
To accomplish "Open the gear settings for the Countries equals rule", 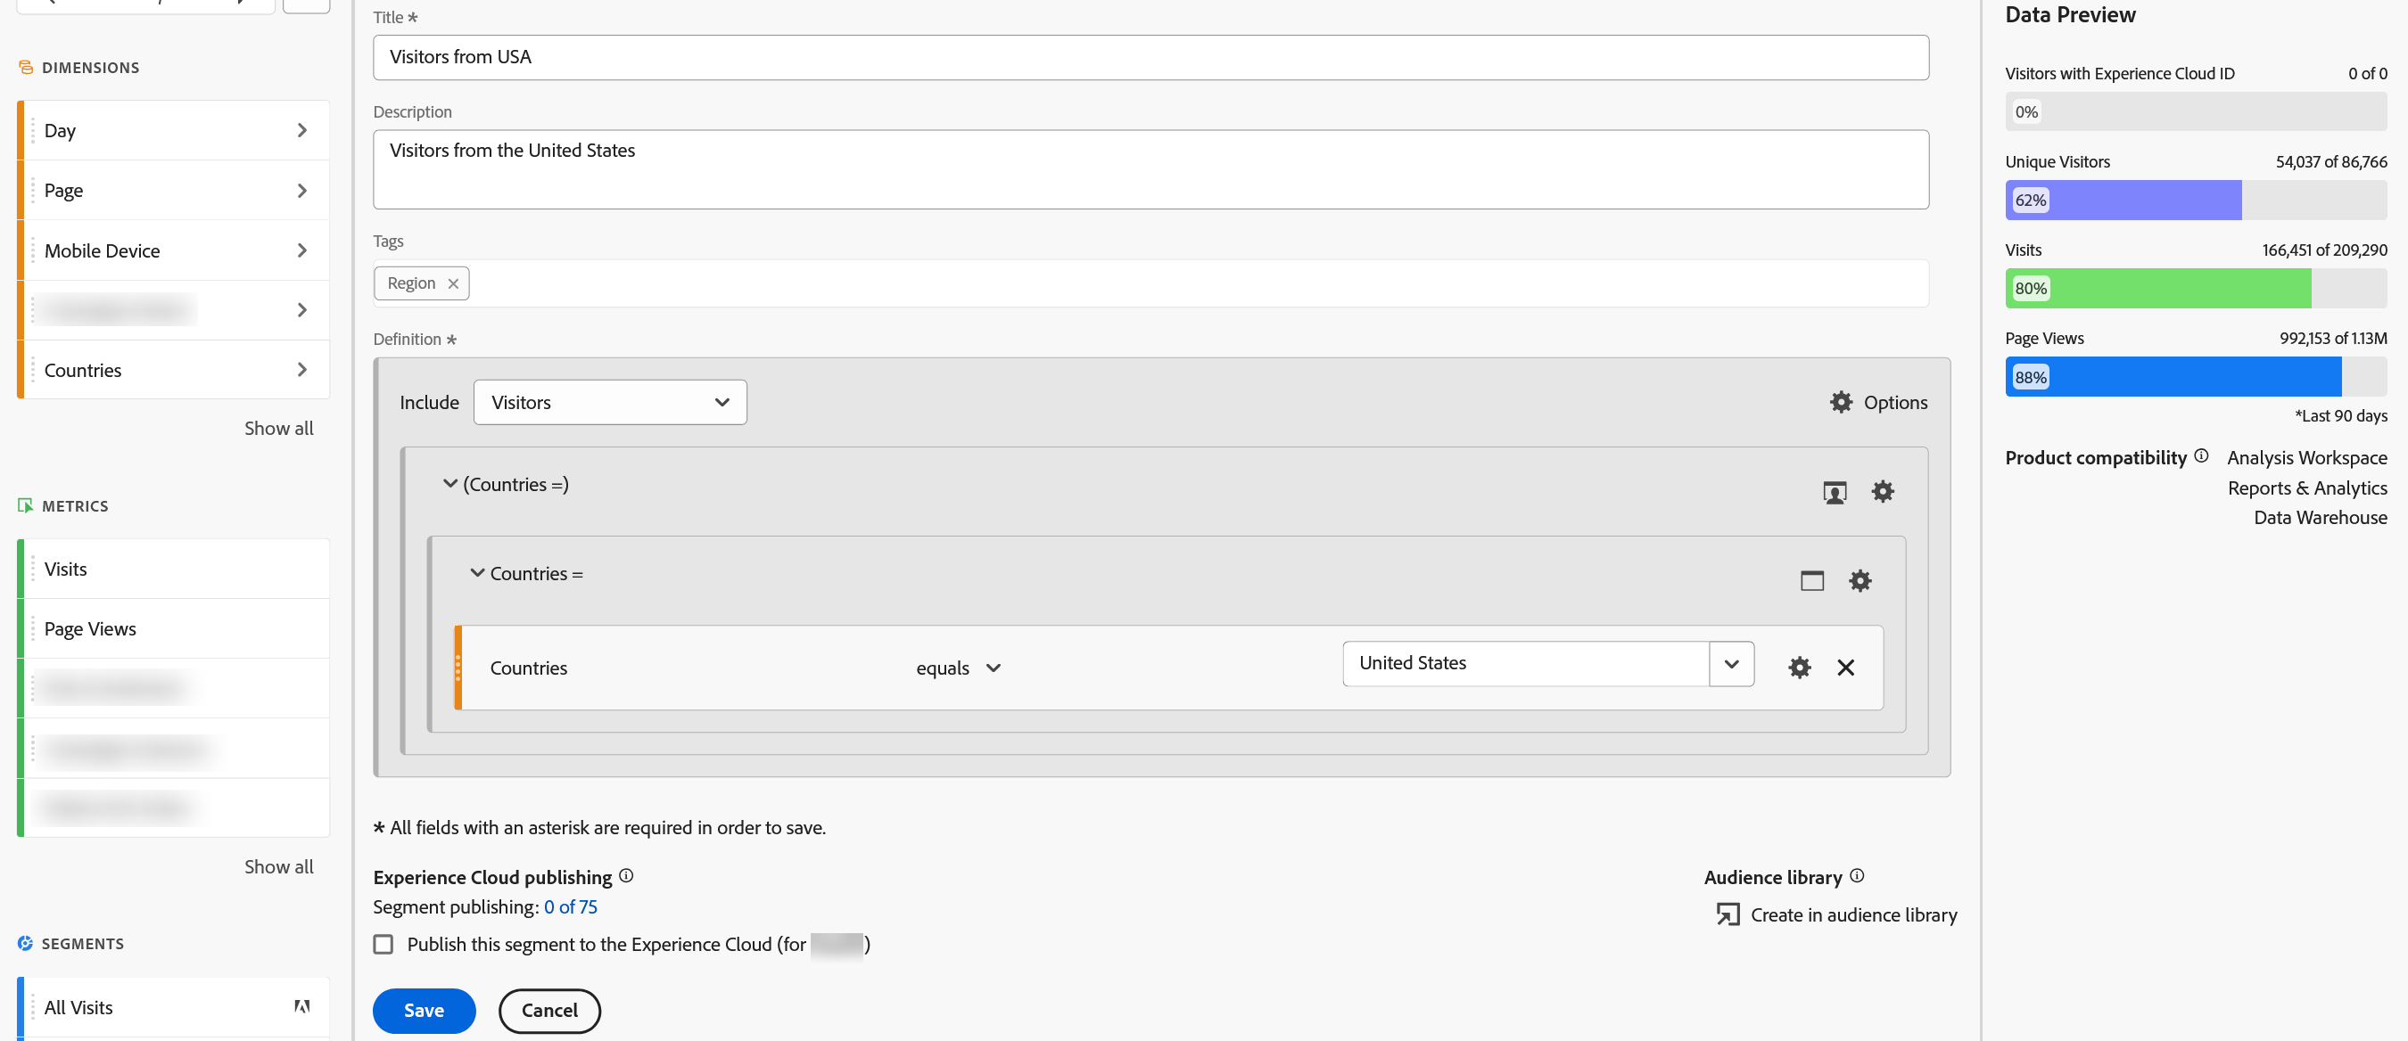I will pos(1799,668).
